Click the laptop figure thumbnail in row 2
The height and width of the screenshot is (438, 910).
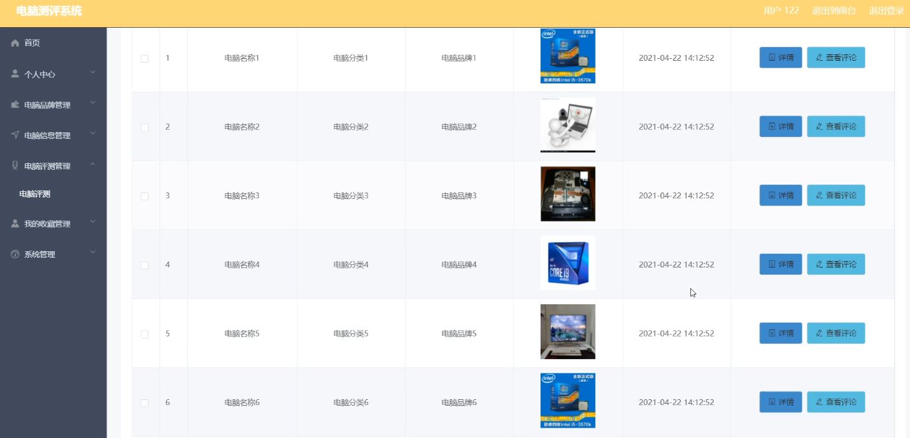568,125
